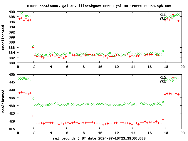
Task: Select the file name 'Skynet_60509_gal_40_120229_69958.cyb.txt' in title
Action: coord(130,6)
